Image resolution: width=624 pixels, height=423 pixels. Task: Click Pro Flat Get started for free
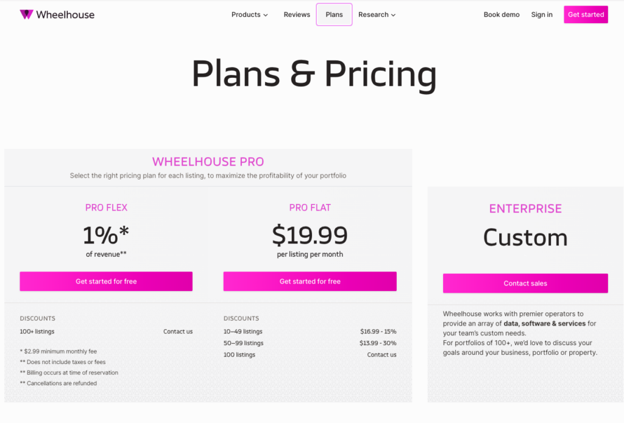(x=310, y=281)
